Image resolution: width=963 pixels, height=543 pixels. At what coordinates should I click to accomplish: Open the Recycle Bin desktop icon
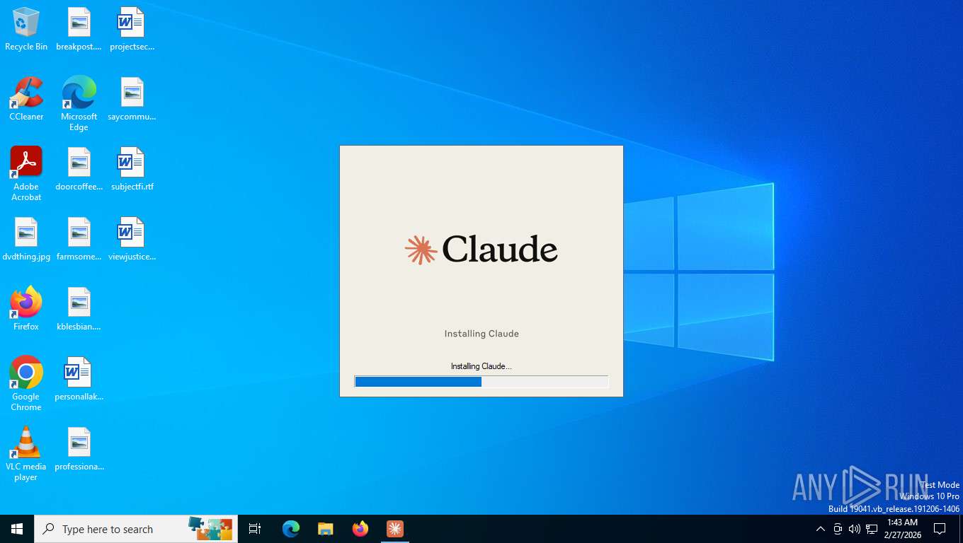tap(26, 30)
